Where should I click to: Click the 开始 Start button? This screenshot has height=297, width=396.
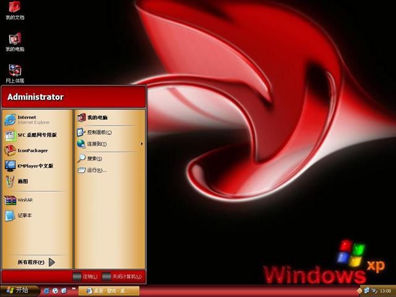coord(19,290)
